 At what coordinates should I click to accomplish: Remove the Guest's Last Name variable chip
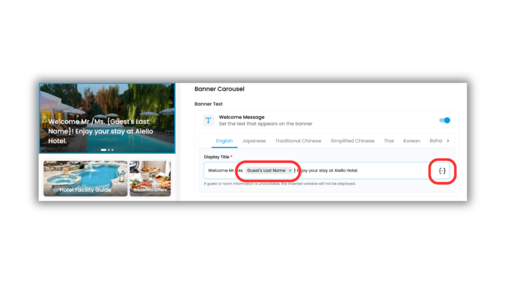tap(290, 171)
